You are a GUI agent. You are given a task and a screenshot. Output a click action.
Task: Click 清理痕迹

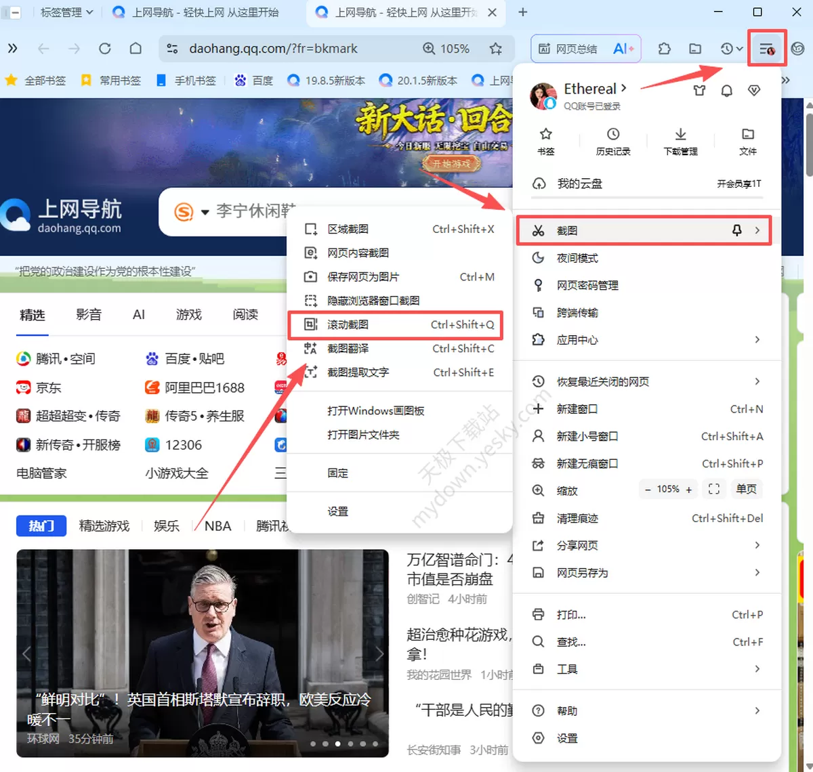click(648, 518)
